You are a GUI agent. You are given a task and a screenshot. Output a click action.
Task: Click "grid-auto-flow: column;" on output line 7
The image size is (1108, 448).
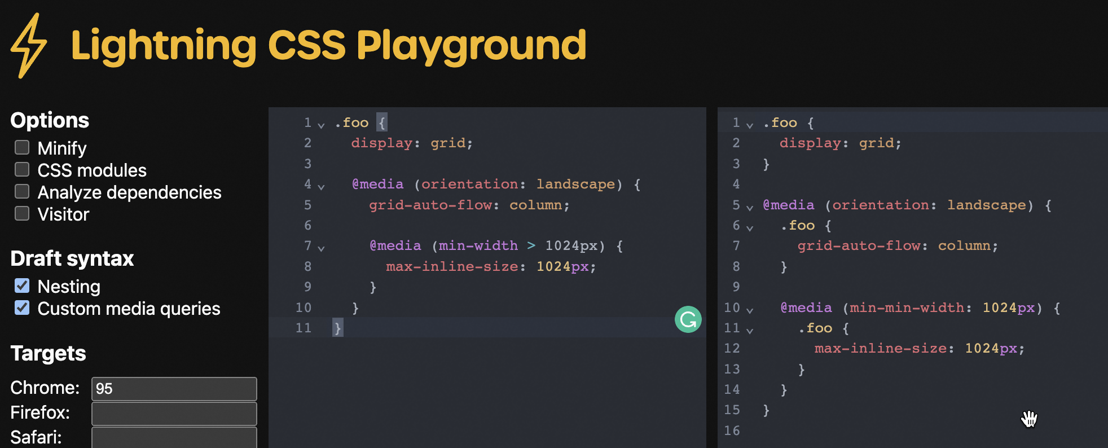click(x=898, y=246)
